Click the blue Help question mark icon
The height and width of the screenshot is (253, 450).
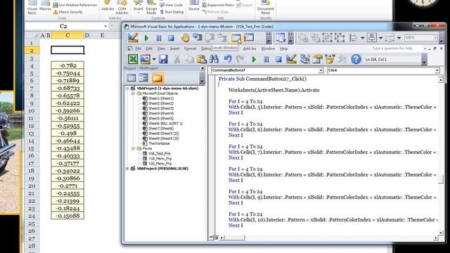356,59
